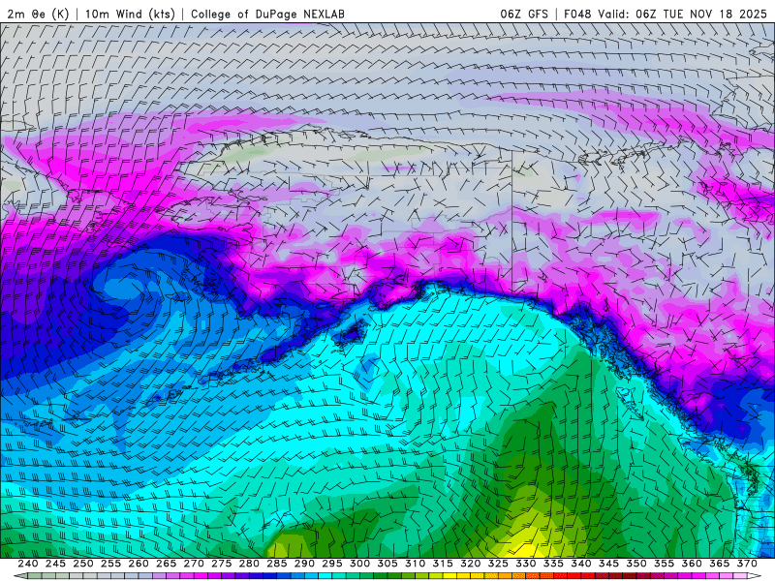Click the 315 label on the color scale
The image size is (775, 581).
click(443, 564)
